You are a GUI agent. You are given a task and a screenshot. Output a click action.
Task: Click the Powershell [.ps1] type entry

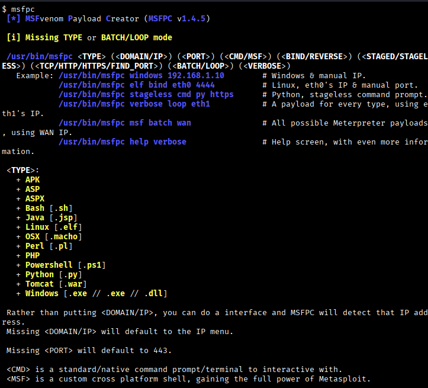(65, 265)
